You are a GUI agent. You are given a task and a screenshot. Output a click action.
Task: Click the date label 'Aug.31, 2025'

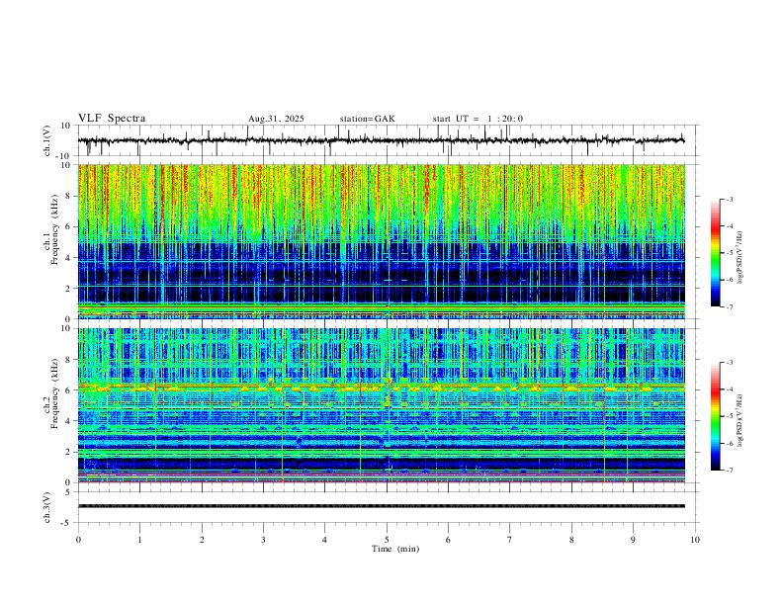click(276, 119)
